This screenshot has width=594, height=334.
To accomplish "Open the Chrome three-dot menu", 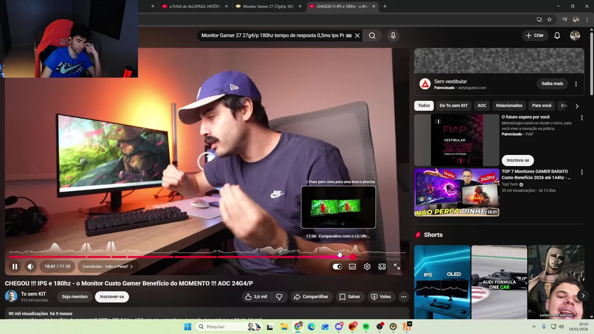I will tap(588, 19).
